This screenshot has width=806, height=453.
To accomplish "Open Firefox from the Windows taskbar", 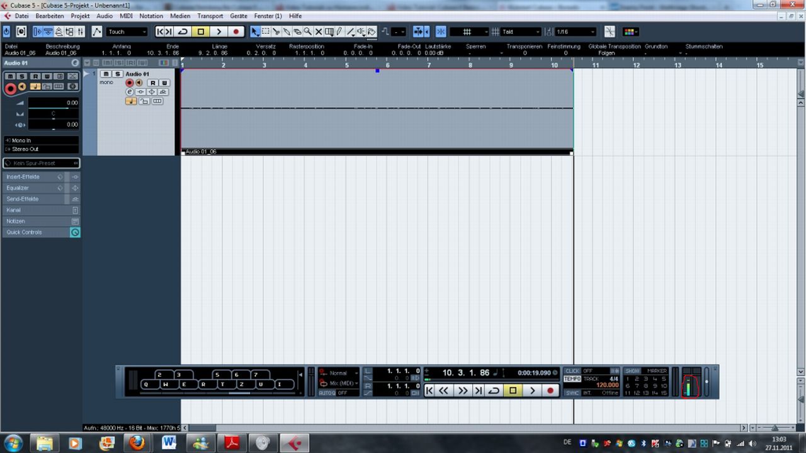I will 137,443.
